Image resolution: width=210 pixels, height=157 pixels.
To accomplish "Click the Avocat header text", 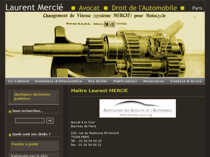I will 89,8.
